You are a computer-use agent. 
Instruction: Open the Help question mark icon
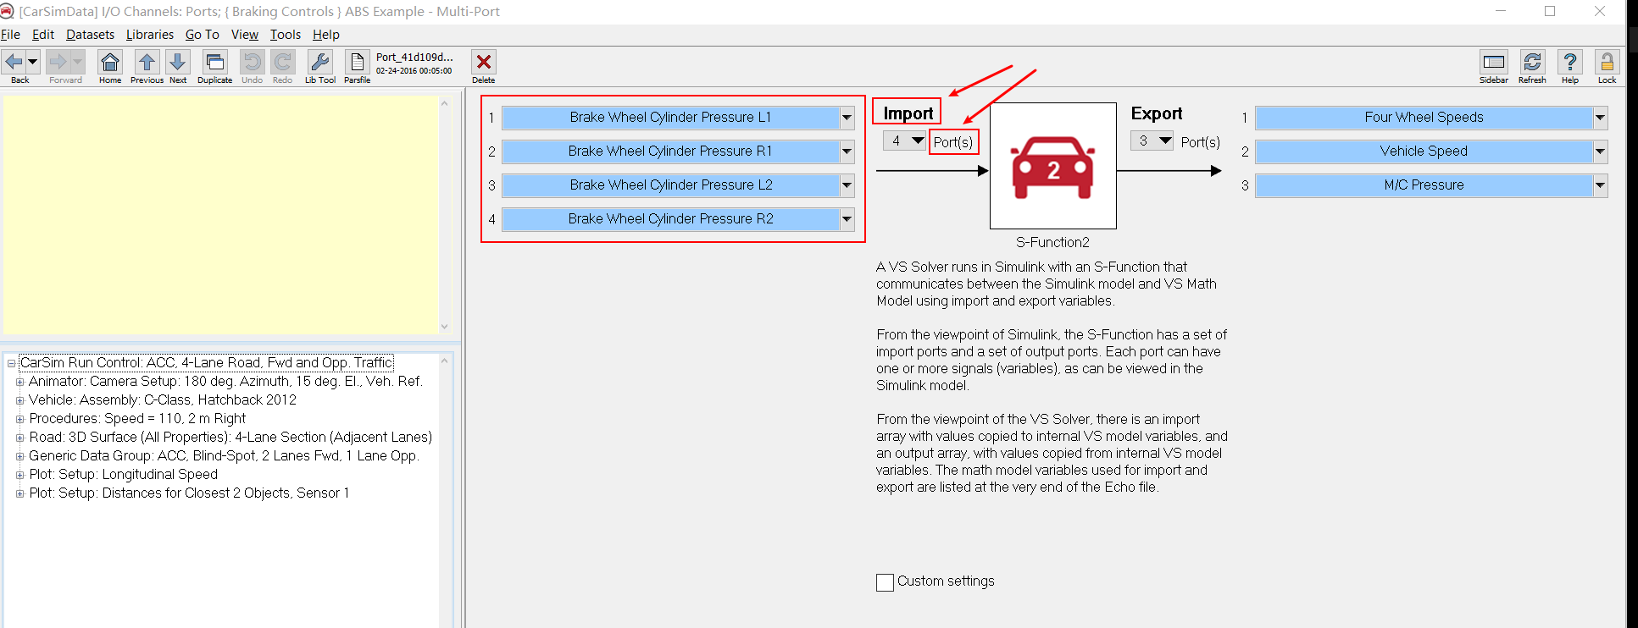[1570, 62]
